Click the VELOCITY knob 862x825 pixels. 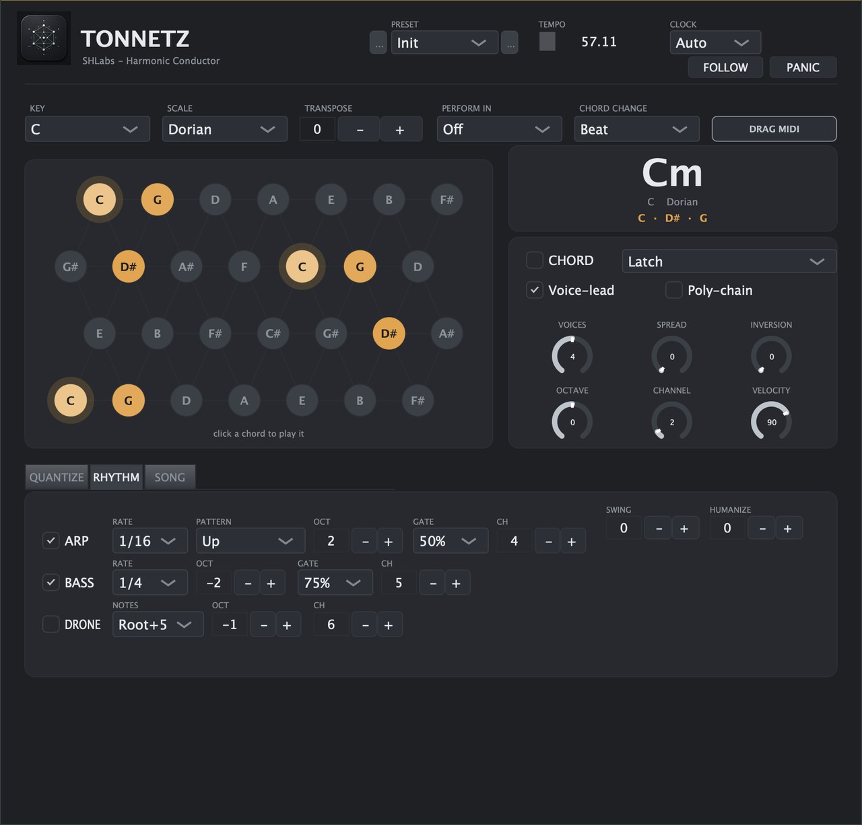coord(771,421)
